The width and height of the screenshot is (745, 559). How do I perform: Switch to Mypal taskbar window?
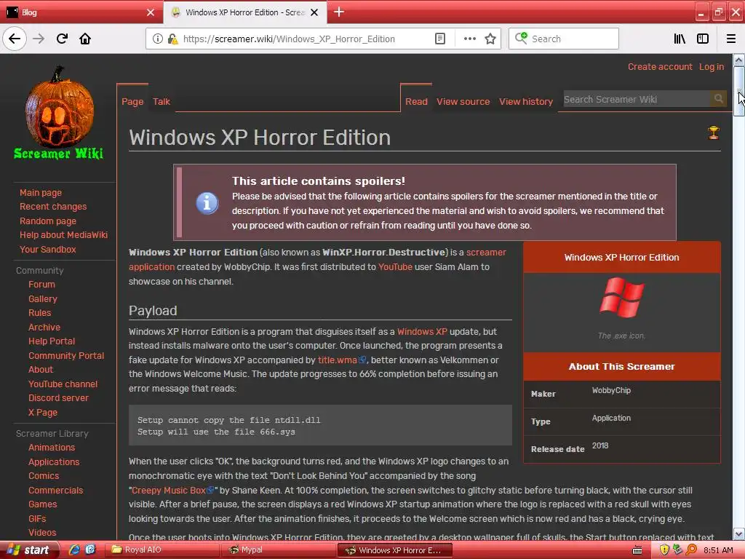[277, 550]
